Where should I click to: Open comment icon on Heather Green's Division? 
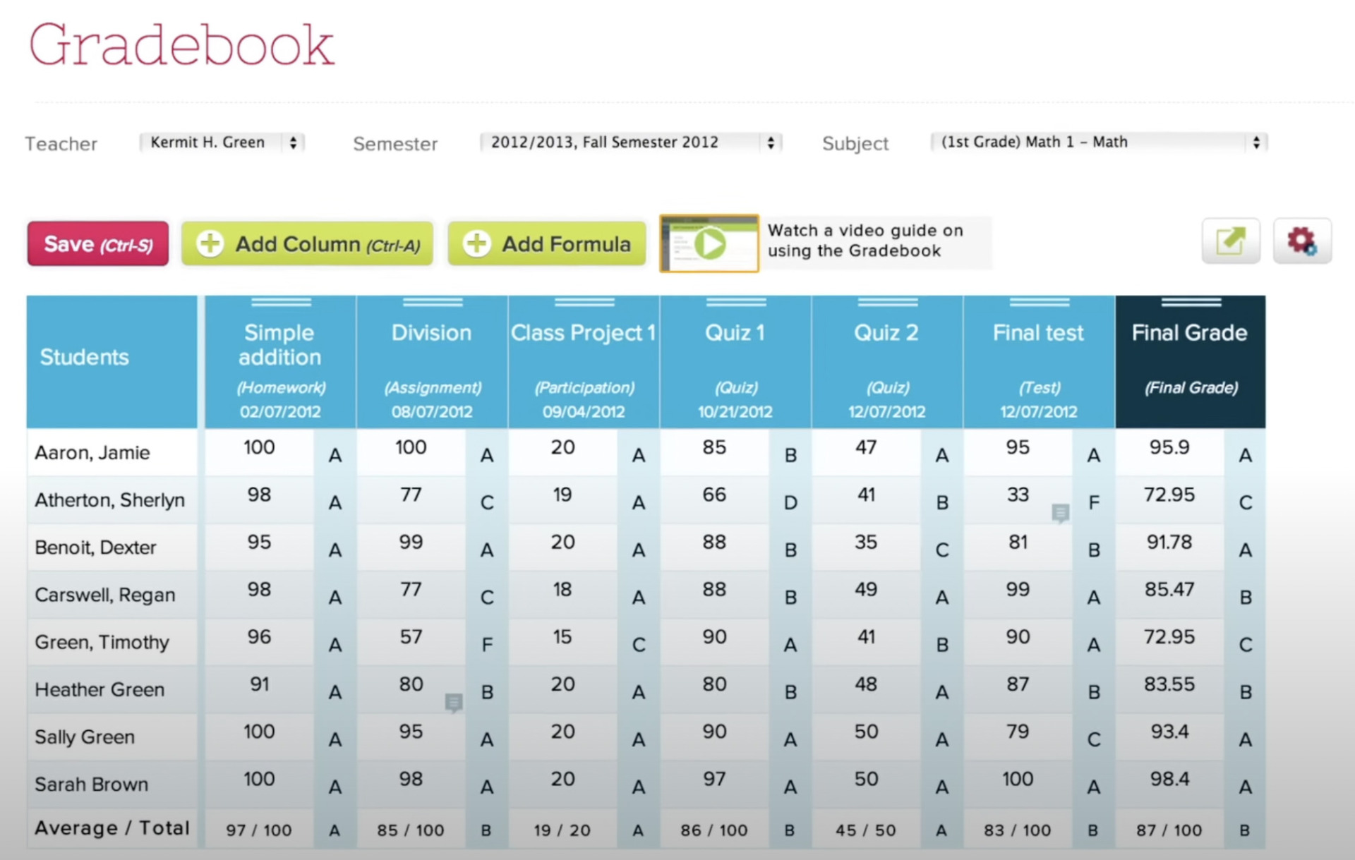click(x=453, y=702)
